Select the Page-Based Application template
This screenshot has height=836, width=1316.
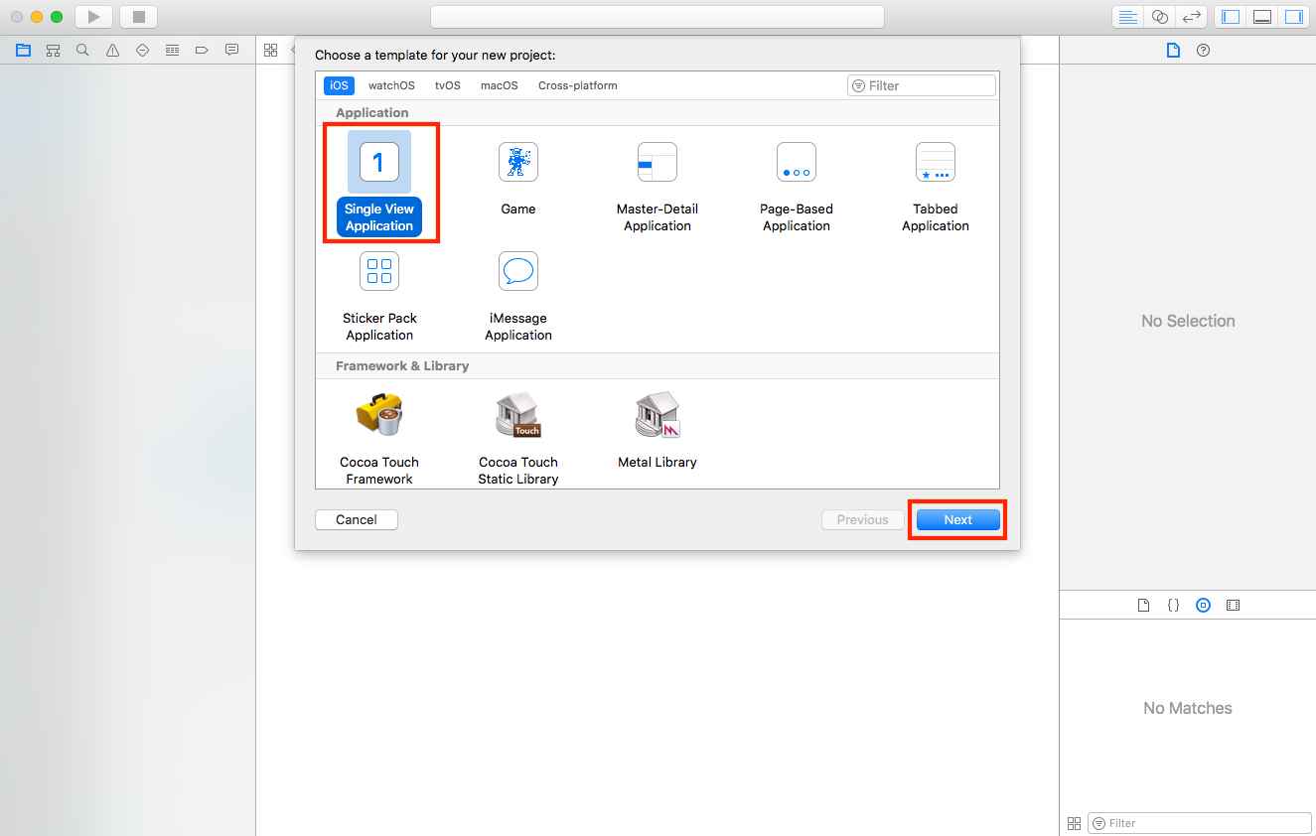(x=797, y=187)
